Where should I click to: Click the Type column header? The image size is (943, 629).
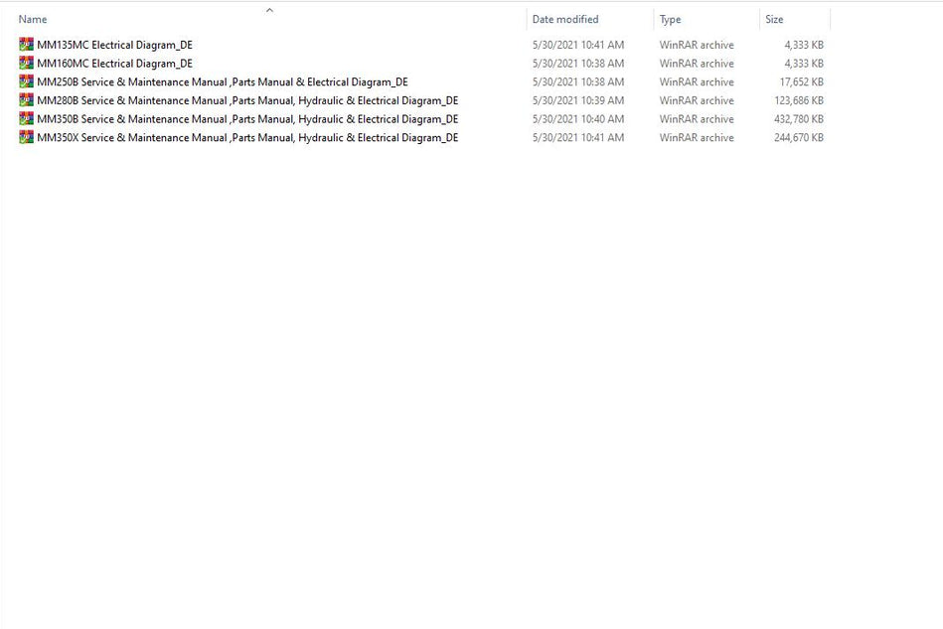pos(671,20)
